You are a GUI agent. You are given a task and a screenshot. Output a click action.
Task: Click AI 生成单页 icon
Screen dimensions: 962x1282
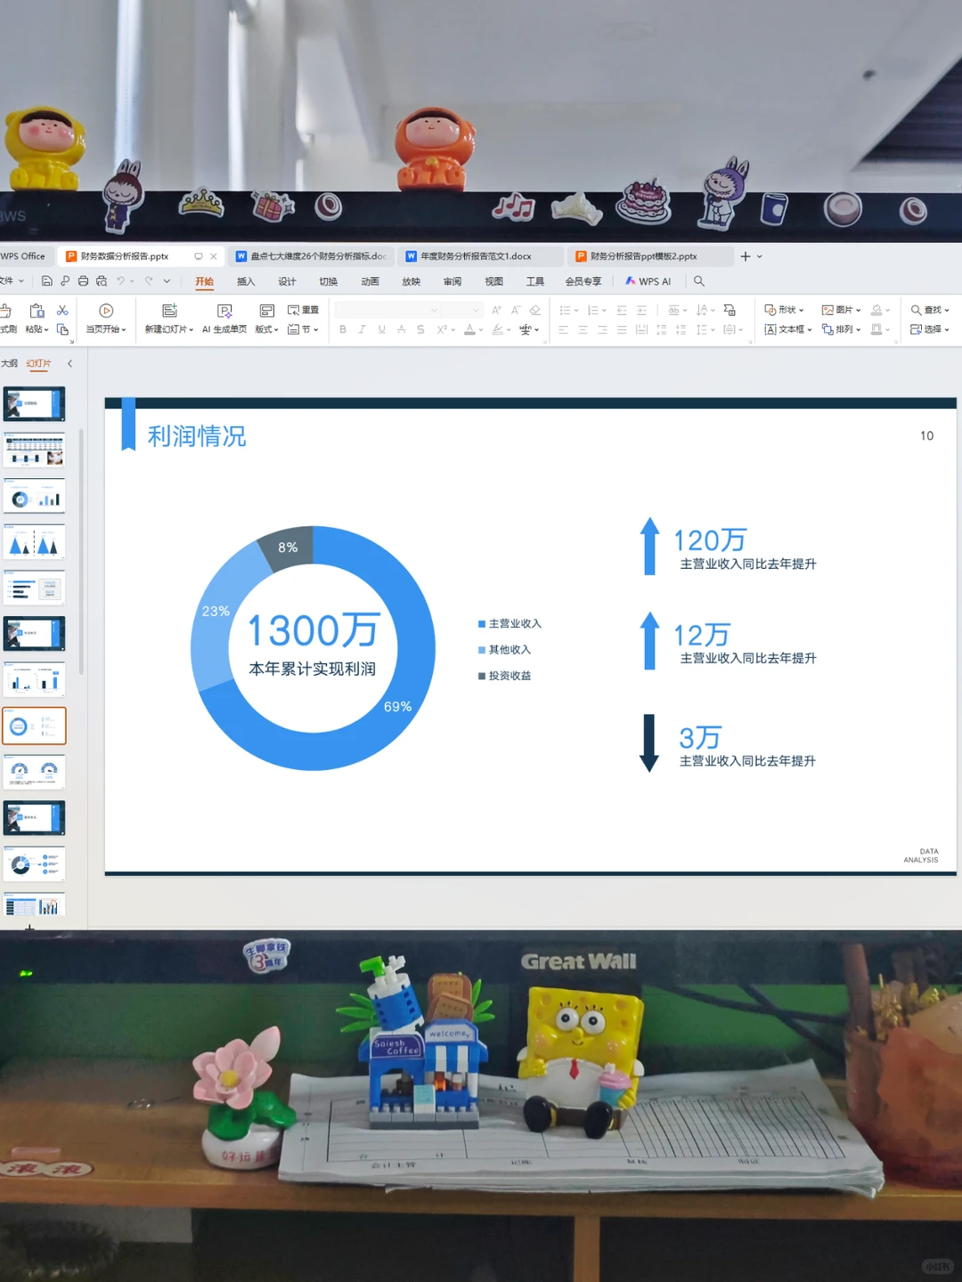(x=224, y=311)
